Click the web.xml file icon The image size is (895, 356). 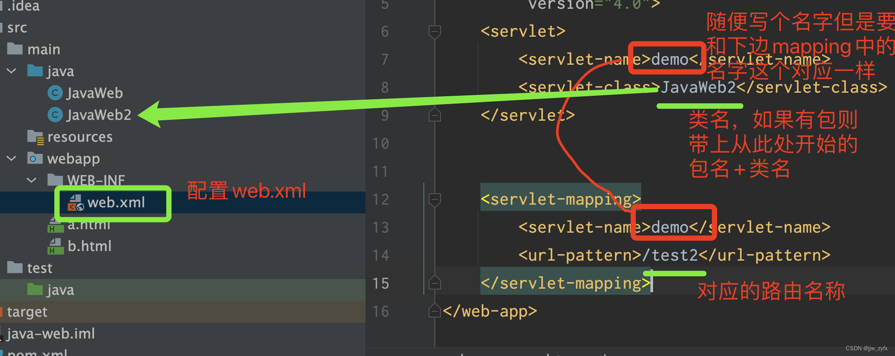pos(75,202)
